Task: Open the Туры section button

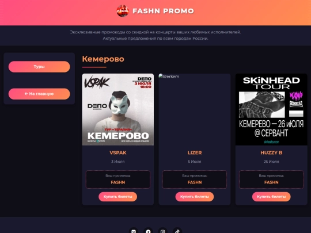Action: pyautogui.click(x=39, y=67)
